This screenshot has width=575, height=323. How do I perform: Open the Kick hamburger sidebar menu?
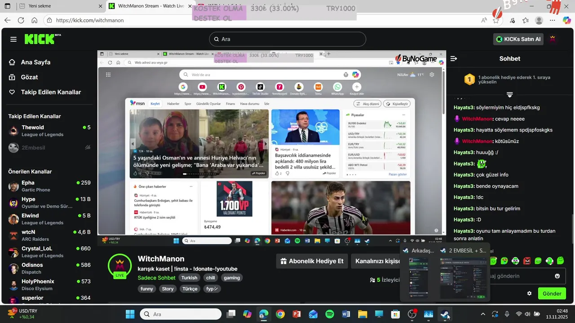point(13,39)
